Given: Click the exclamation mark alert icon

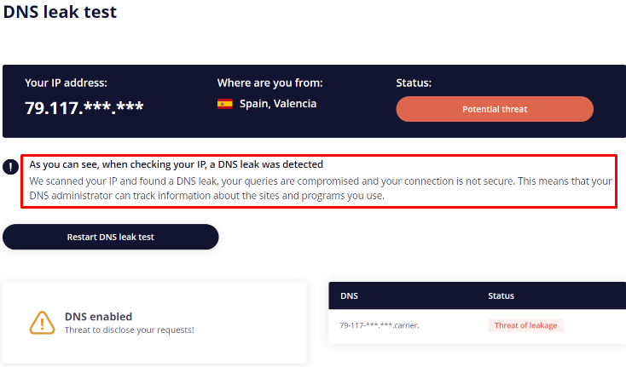Looking at the screenshot, I should pyautogui.click(x=10, y=167).
